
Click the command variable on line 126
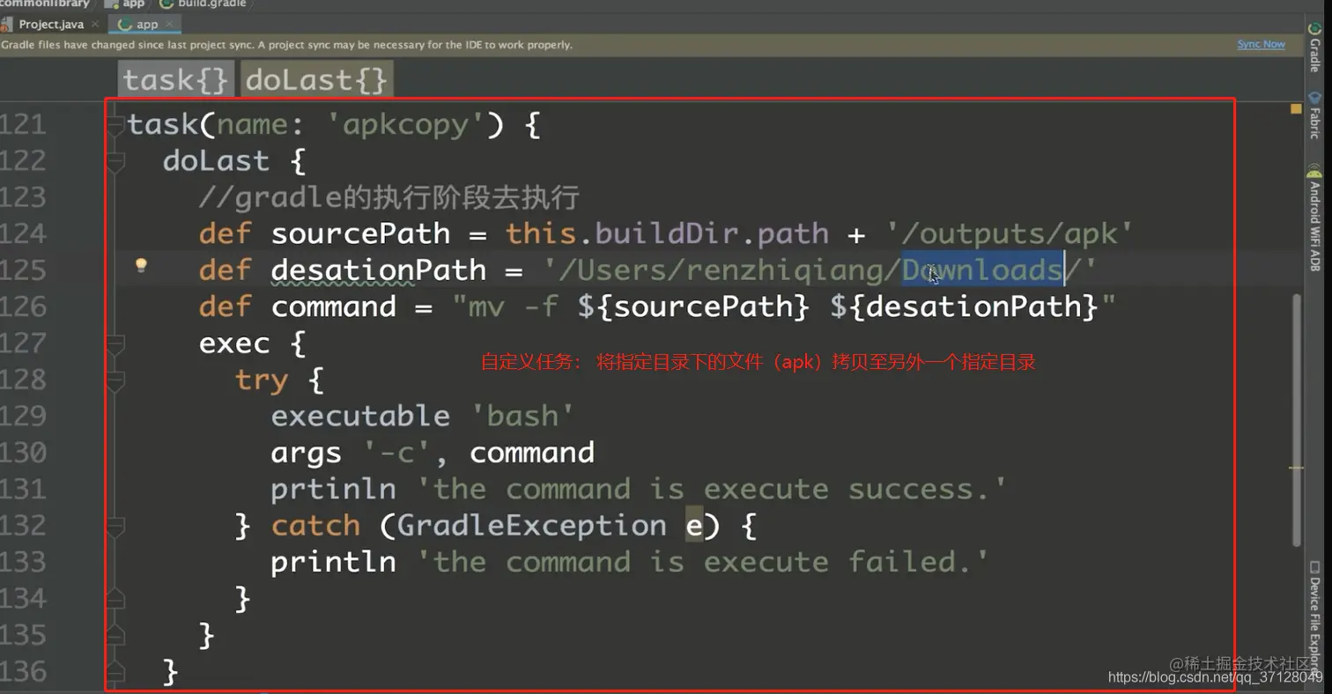point(334,306)
